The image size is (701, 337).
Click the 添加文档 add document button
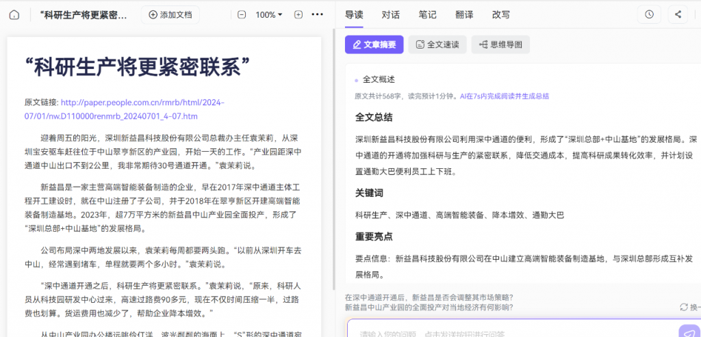tap(170, 15)
